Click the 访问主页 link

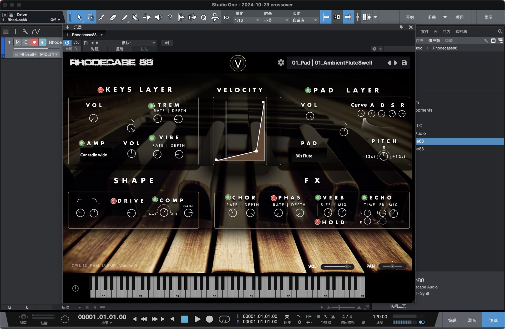[398, 306]
